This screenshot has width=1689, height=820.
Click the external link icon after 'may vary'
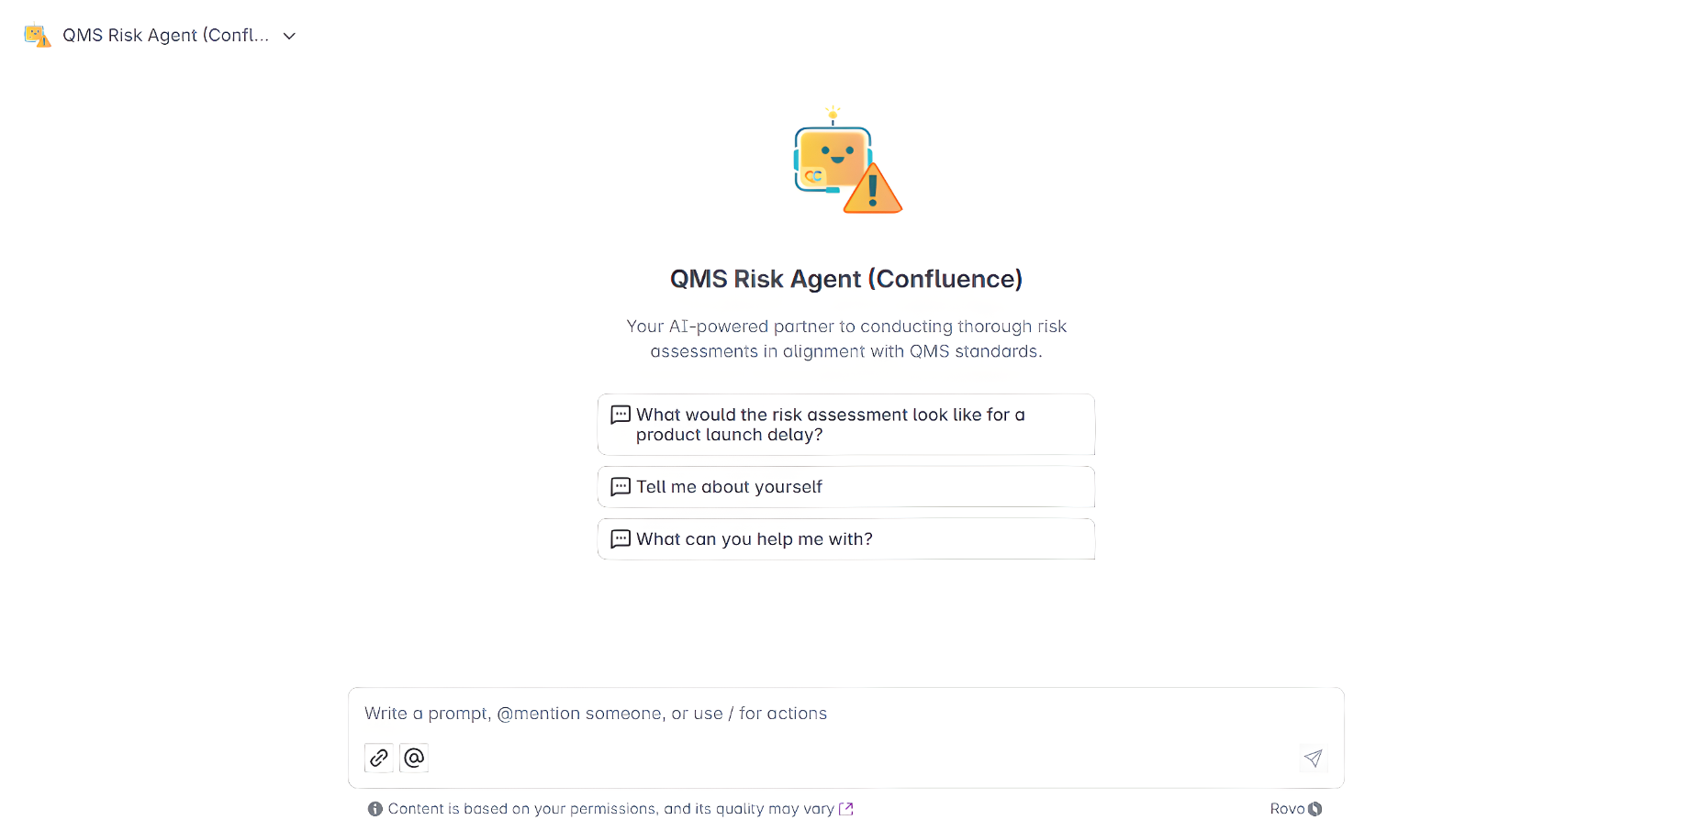846,809
